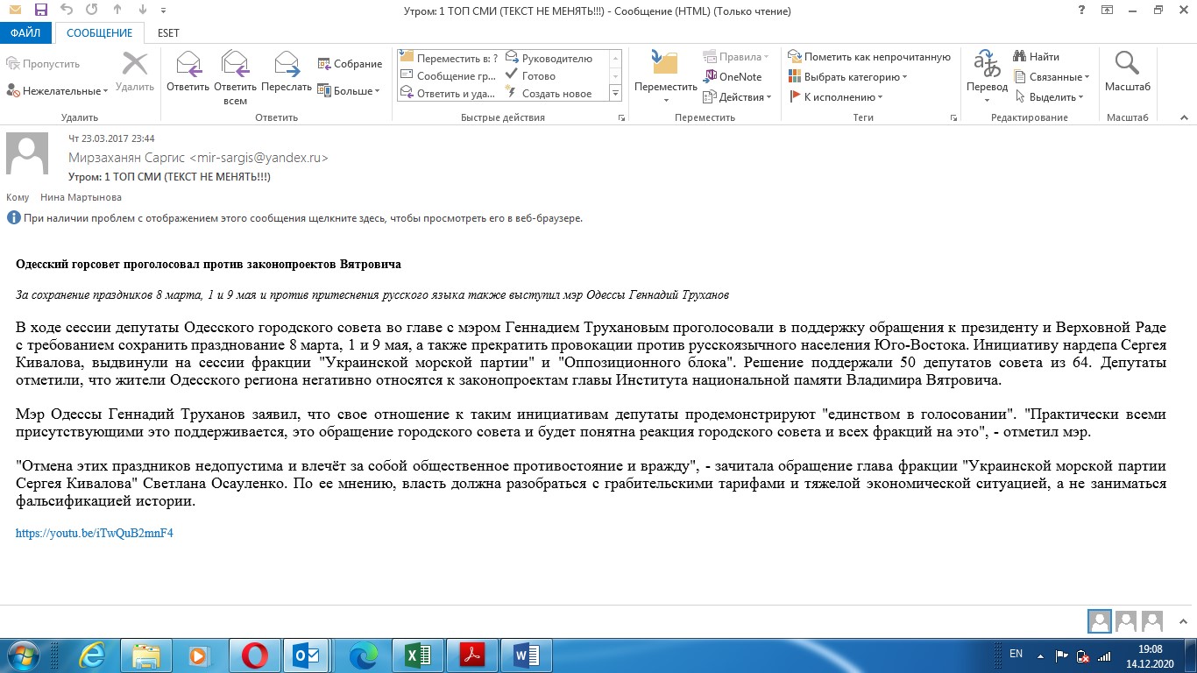Select quick step Переместить в: ?

450,59
